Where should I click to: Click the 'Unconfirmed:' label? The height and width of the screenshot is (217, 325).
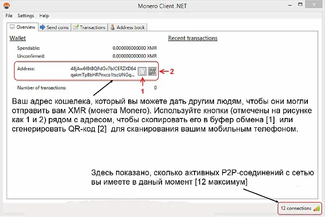point(31,56)
